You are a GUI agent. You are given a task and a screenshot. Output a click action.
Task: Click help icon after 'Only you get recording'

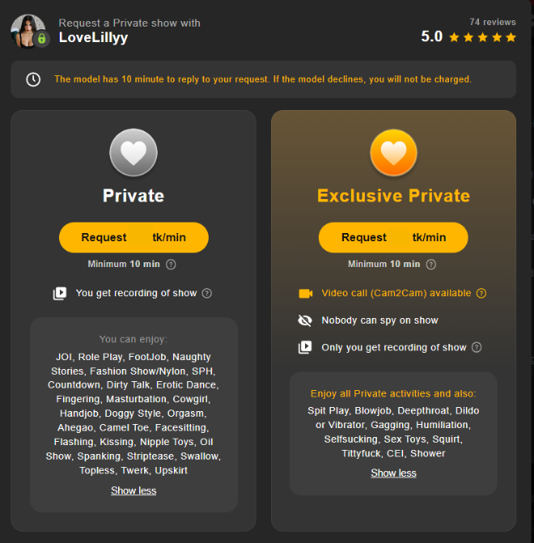[x=477, y=347]
